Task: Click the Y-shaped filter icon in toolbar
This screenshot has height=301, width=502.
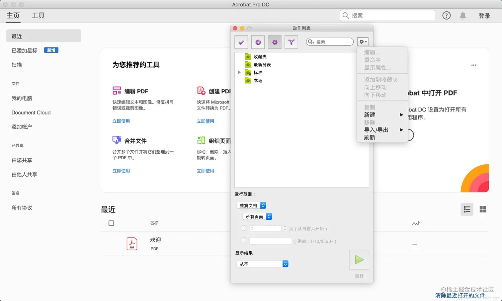Action: pos(291,42)
